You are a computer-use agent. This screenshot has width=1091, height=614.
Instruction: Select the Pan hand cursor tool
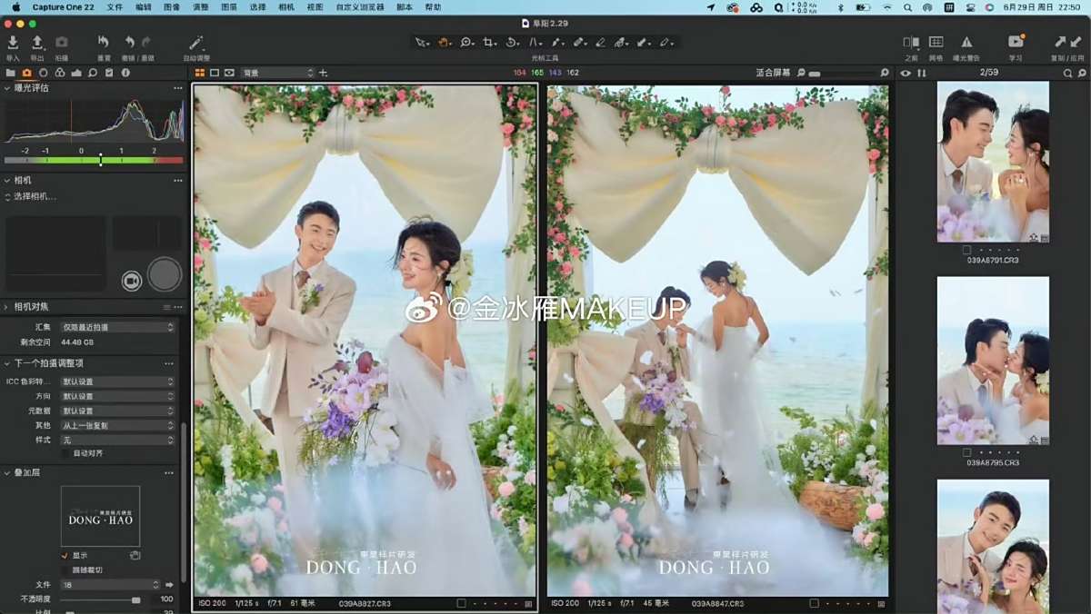tap(444, 42)
